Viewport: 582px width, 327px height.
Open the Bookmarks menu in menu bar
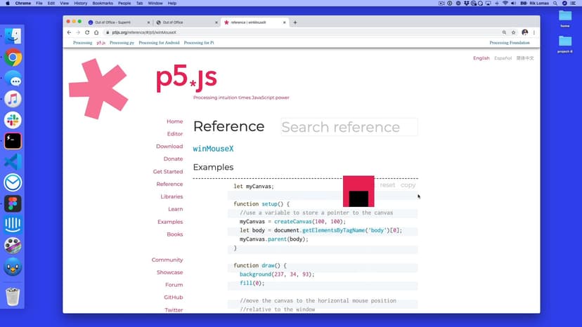point(103,4)
